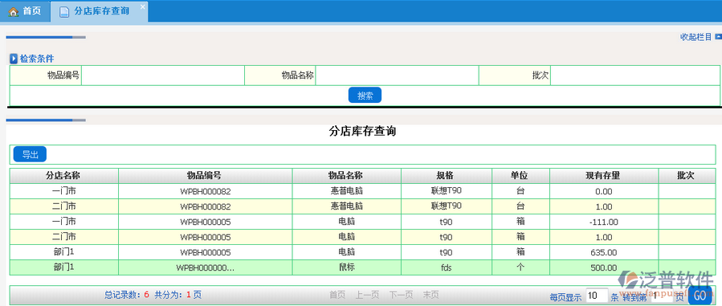Click the home icon in 首页 tab
This screenshot has width=722, height=306.
coord(14,11)
